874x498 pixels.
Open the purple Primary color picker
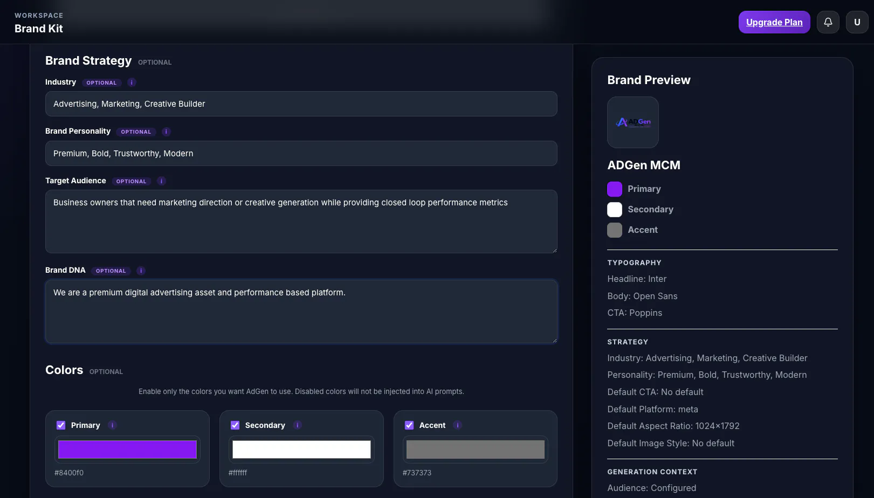click(127, 449)
